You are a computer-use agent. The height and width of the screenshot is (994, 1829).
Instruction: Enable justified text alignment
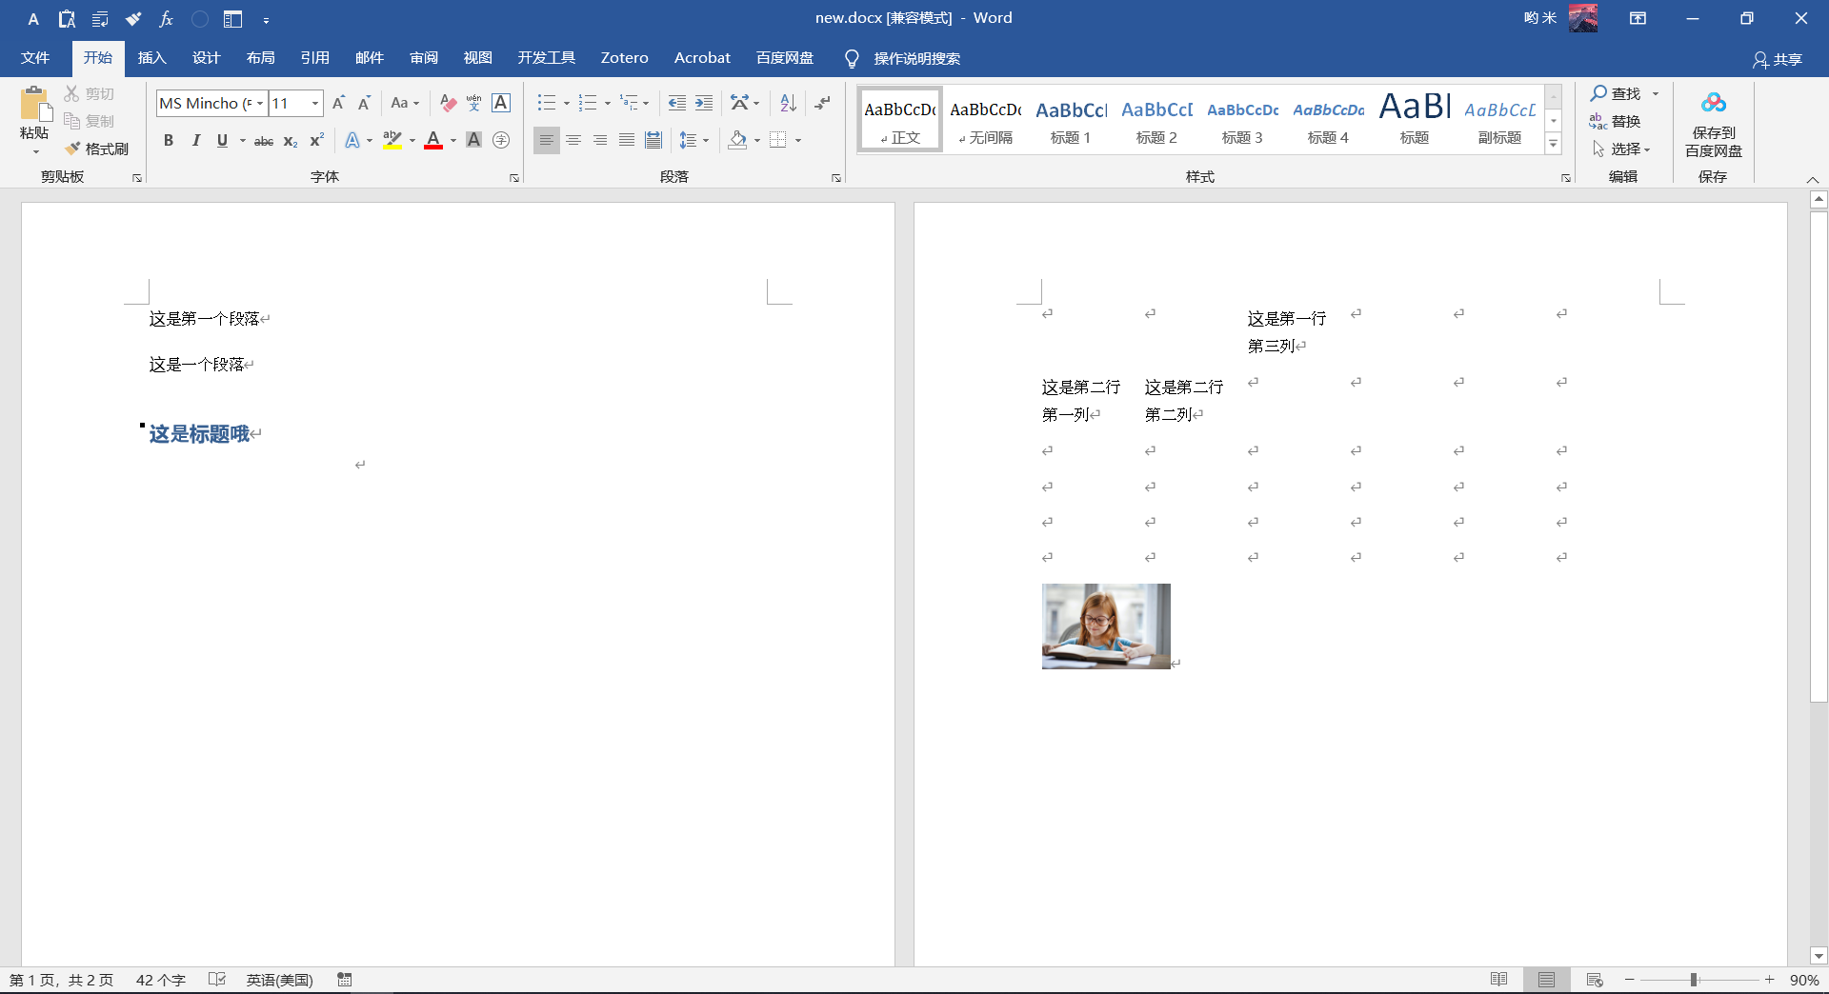click(626, 140)
